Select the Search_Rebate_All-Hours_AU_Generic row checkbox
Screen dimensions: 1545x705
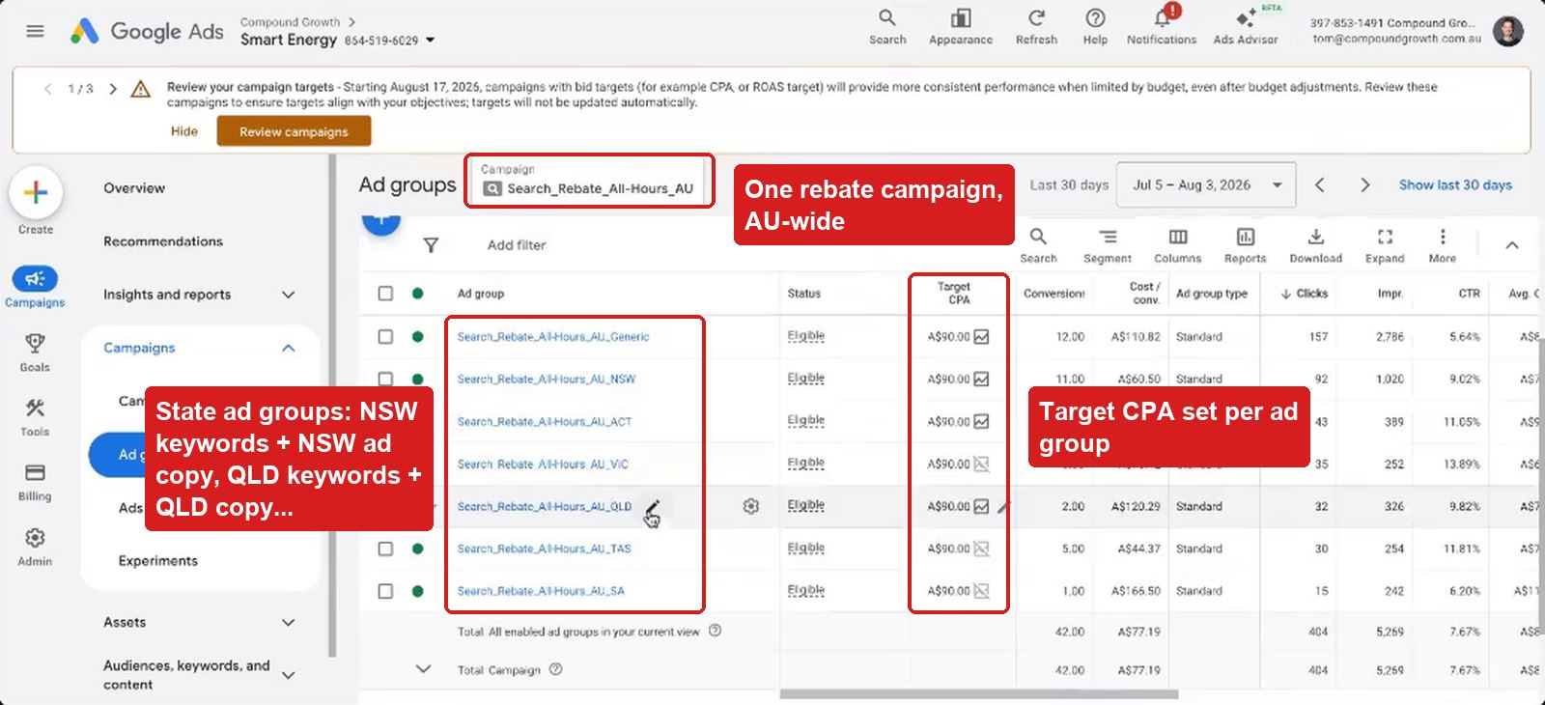coord(385,337)
